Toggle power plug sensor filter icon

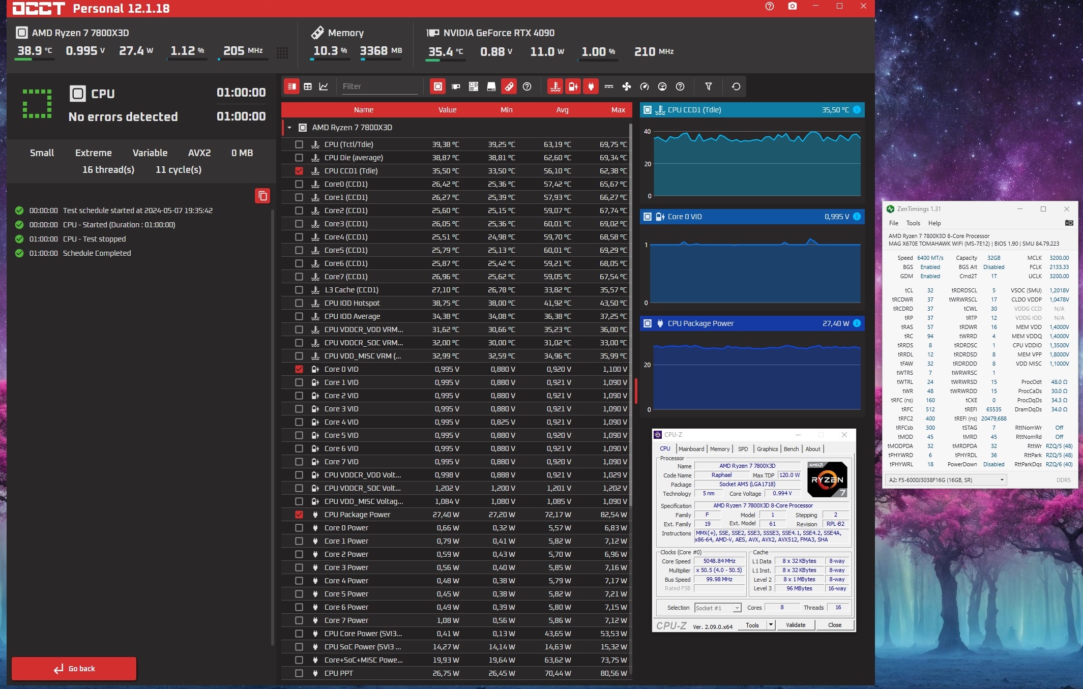[x=591, y=86]
